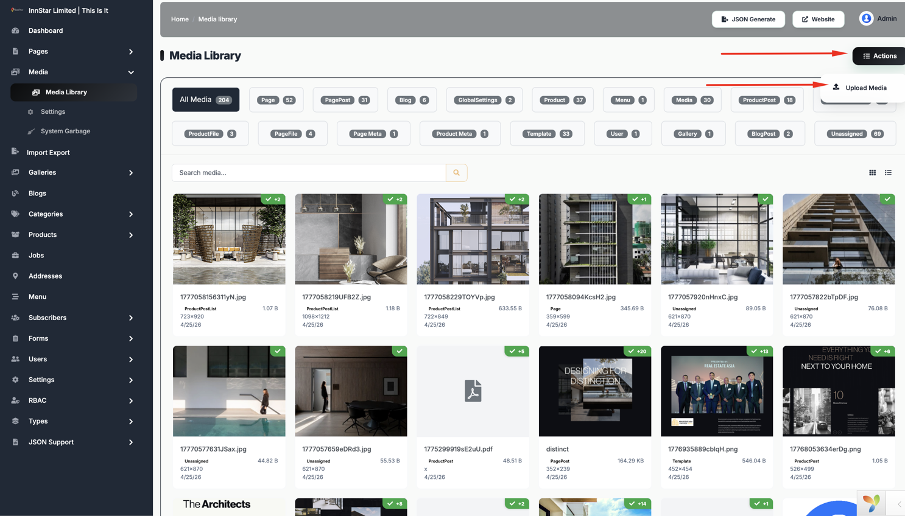
Task: Select the Unassigned filter tab
Action: [855, 134]
